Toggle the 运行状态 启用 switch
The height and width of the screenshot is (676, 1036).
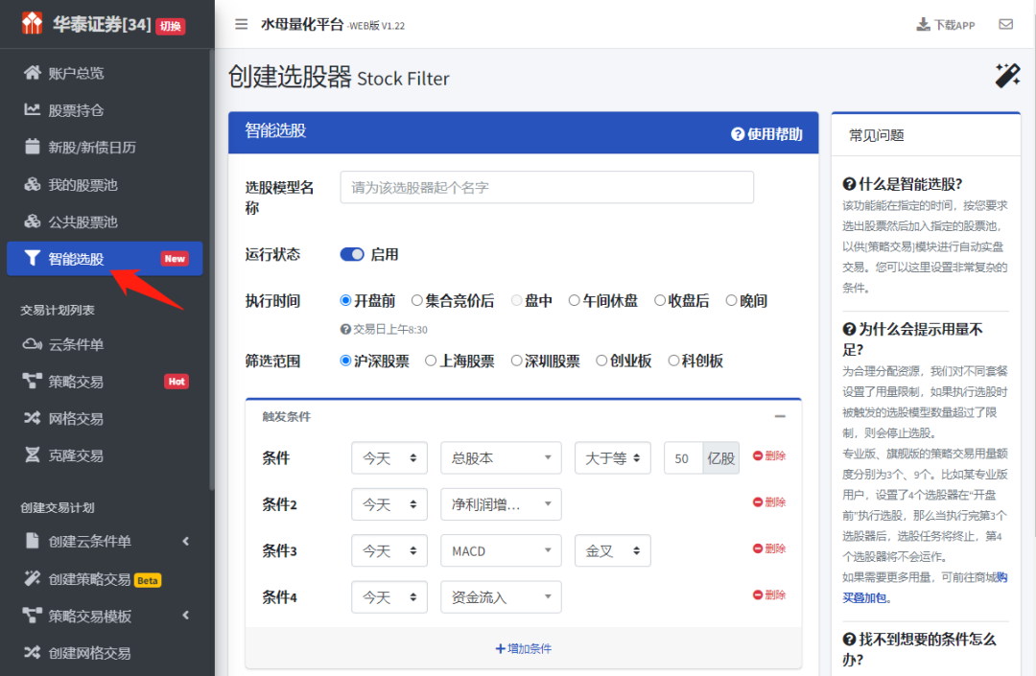pyautogui.click(x=352, y=255)
